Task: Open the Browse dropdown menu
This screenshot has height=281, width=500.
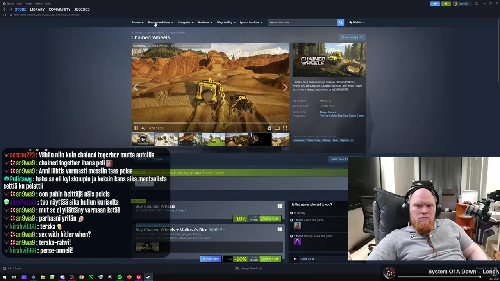Action: [137, 22]
